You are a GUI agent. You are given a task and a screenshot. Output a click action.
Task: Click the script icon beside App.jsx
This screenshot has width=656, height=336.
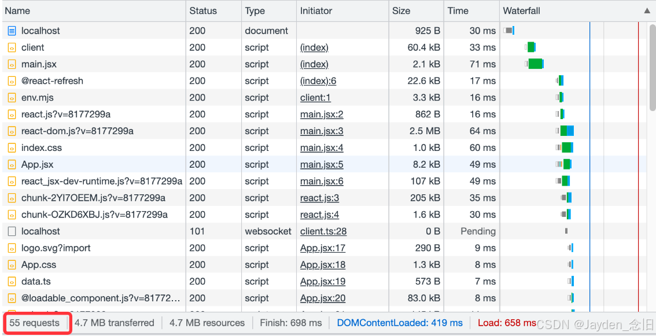point(12,164)
